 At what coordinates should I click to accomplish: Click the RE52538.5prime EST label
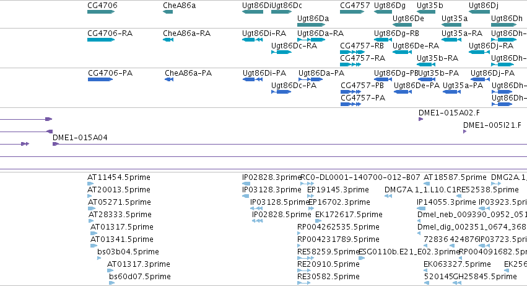[488, 190]
